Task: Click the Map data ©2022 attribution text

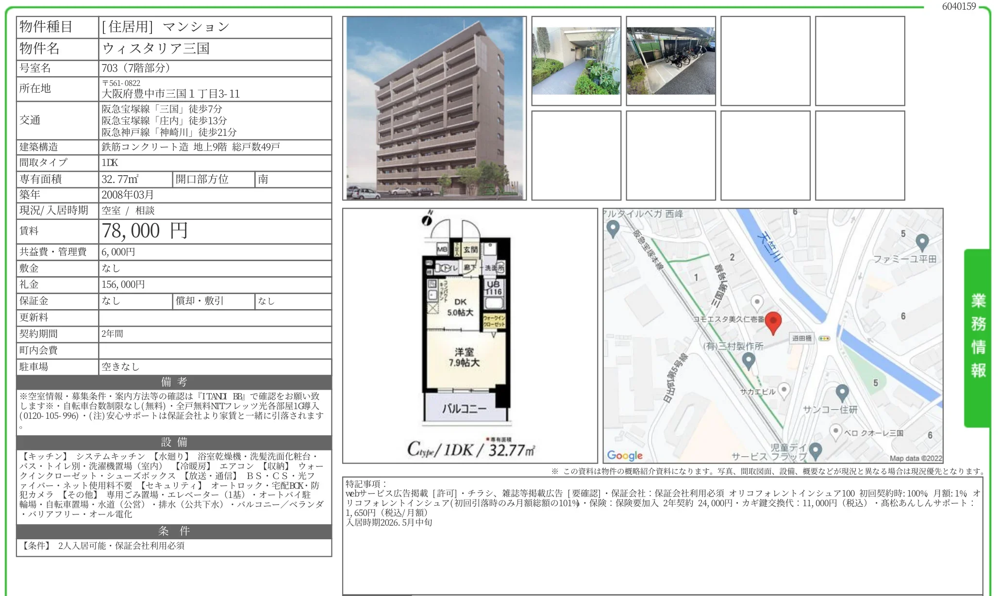Action: 915,458
